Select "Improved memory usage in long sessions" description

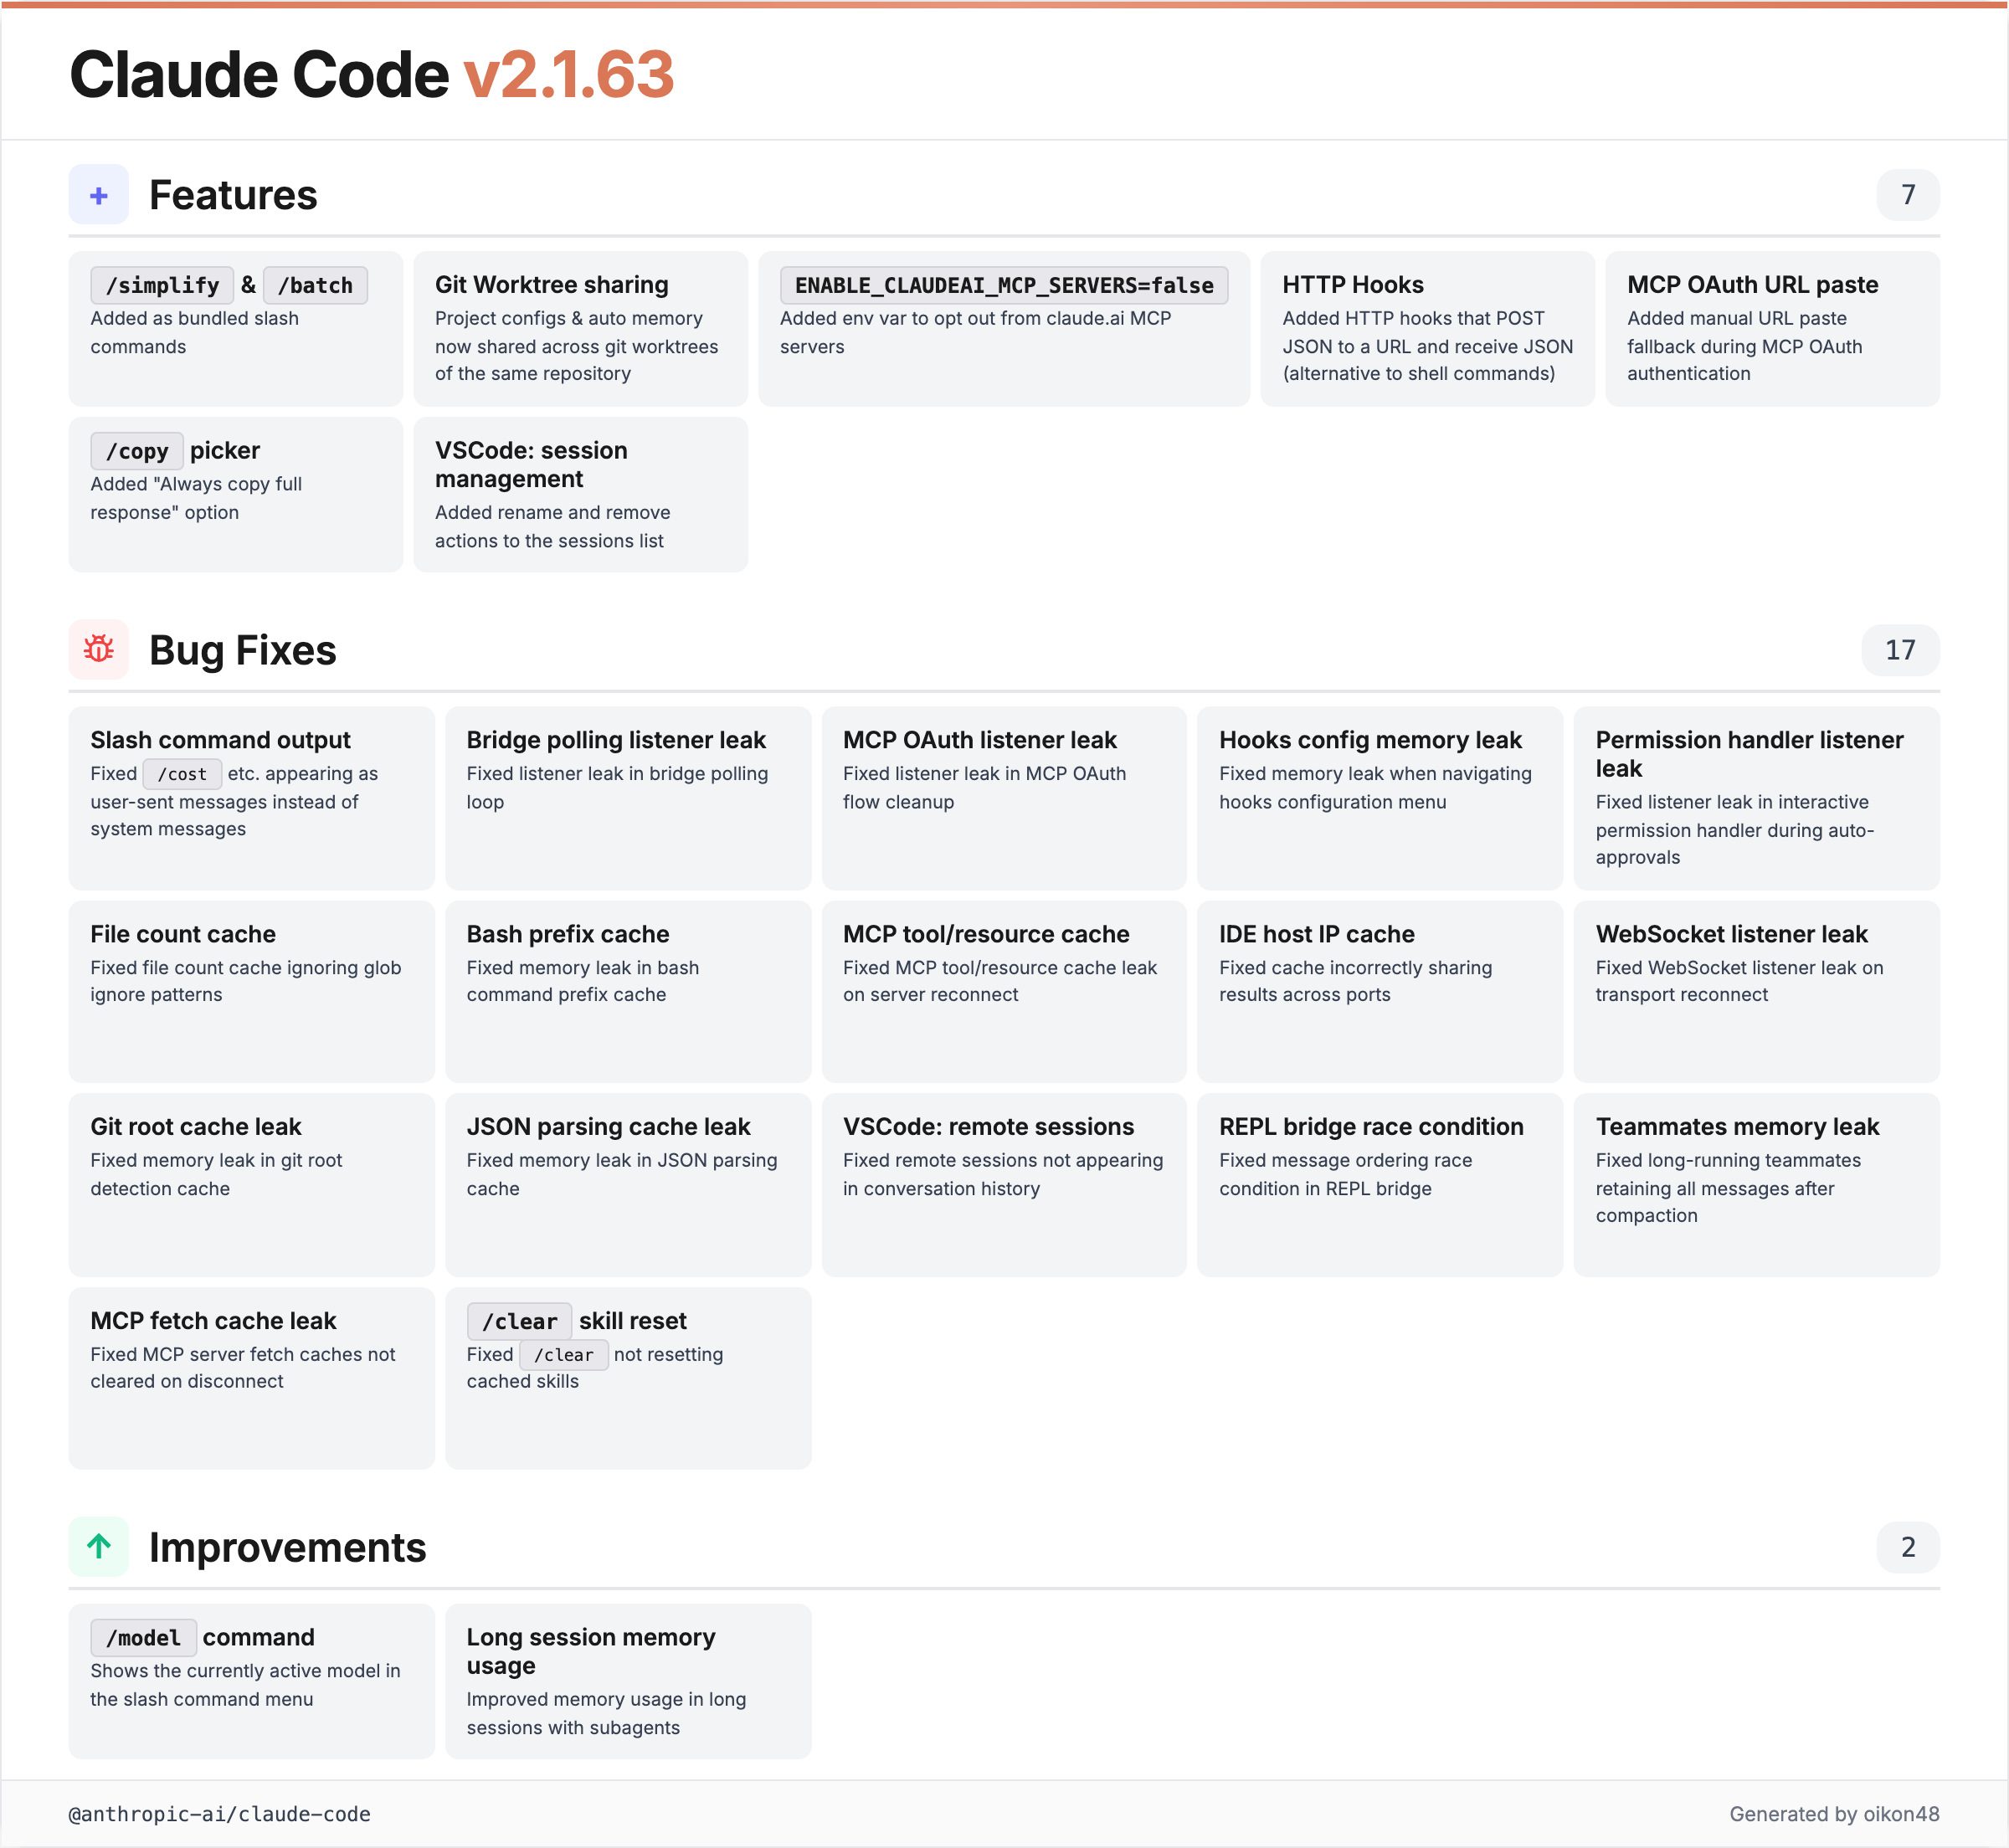[x=606, y=1713]
